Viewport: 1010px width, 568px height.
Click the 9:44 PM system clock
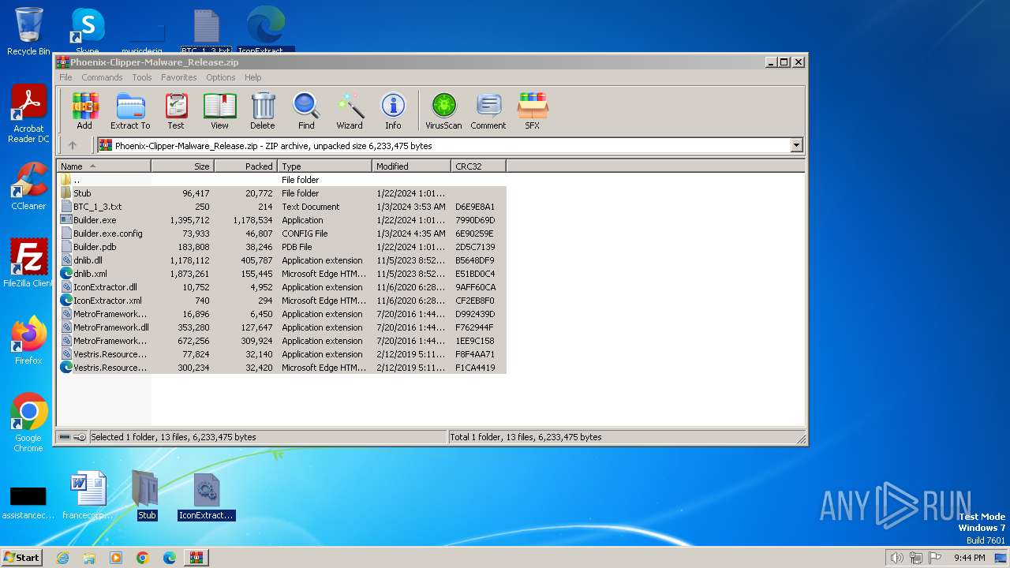(x=969, y=558)
